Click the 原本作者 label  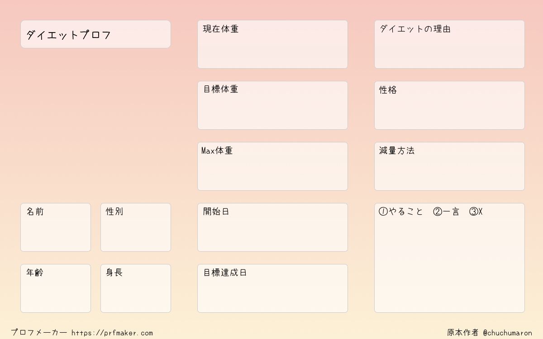click(462, 333)
